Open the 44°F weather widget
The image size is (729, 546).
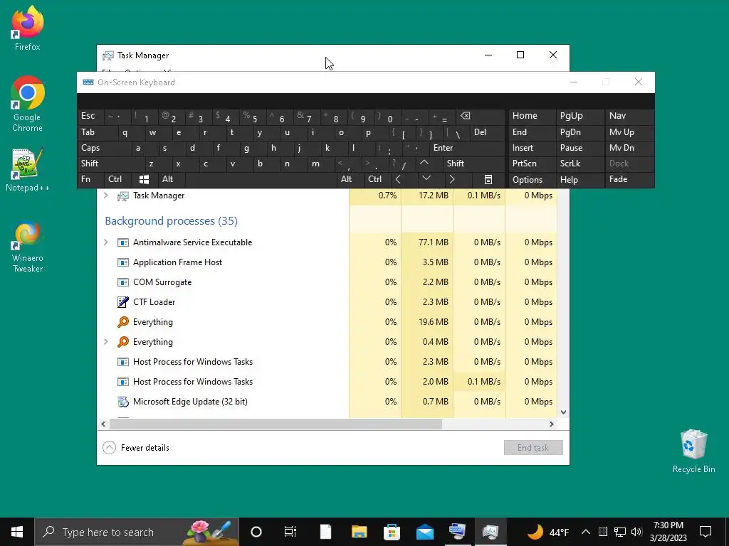click(547, 532)
